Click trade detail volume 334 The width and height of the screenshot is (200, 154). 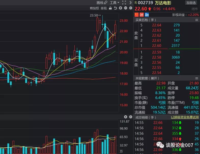pyautogui.click(x=175, y=139)
